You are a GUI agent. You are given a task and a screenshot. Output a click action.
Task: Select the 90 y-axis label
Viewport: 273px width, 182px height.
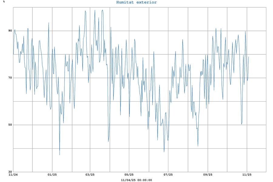10,31
